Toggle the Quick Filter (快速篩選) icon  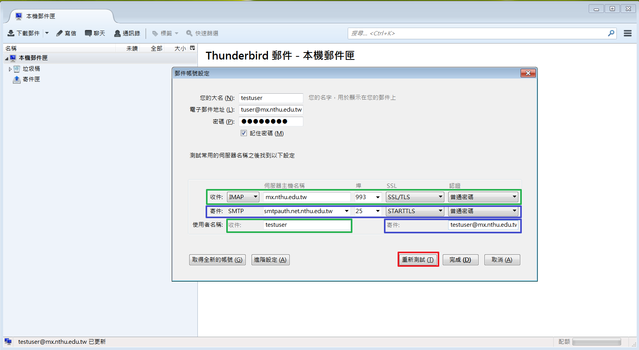[x=189, y=33]
